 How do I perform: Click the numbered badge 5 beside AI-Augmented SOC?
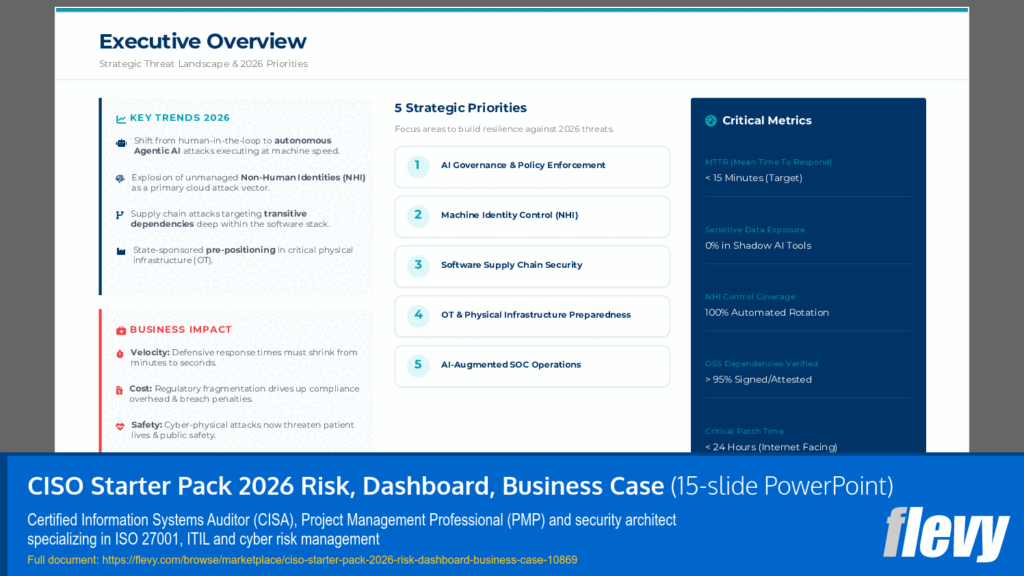(418, 366)
